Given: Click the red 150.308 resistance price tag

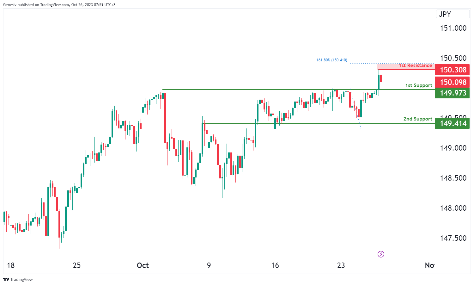Looking at the screenshot, I should coord(452,70).
